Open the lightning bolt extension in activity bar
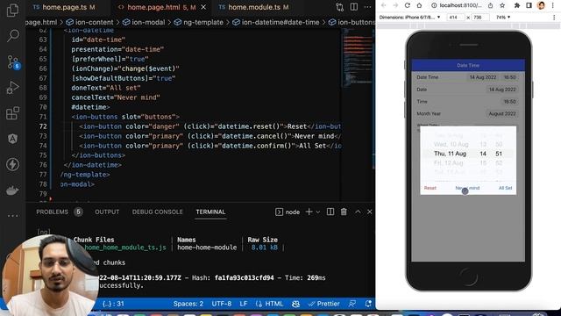This screenshot has height=316, width=561. pos(12,164)
